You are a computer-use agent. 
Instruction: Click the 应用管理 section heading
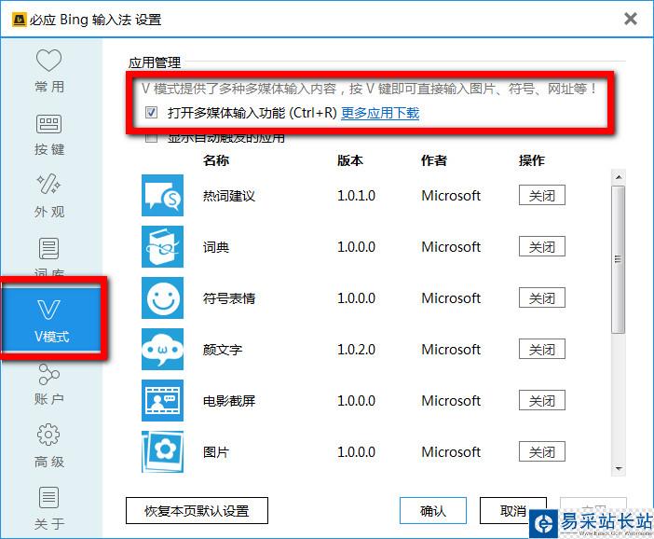tap(155, 62)
